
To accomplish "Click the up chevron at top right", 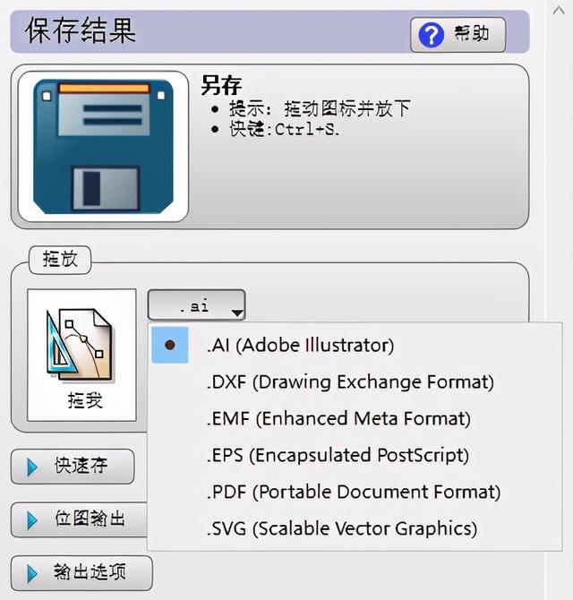I will pyautogui.click(x=559, y=11).
